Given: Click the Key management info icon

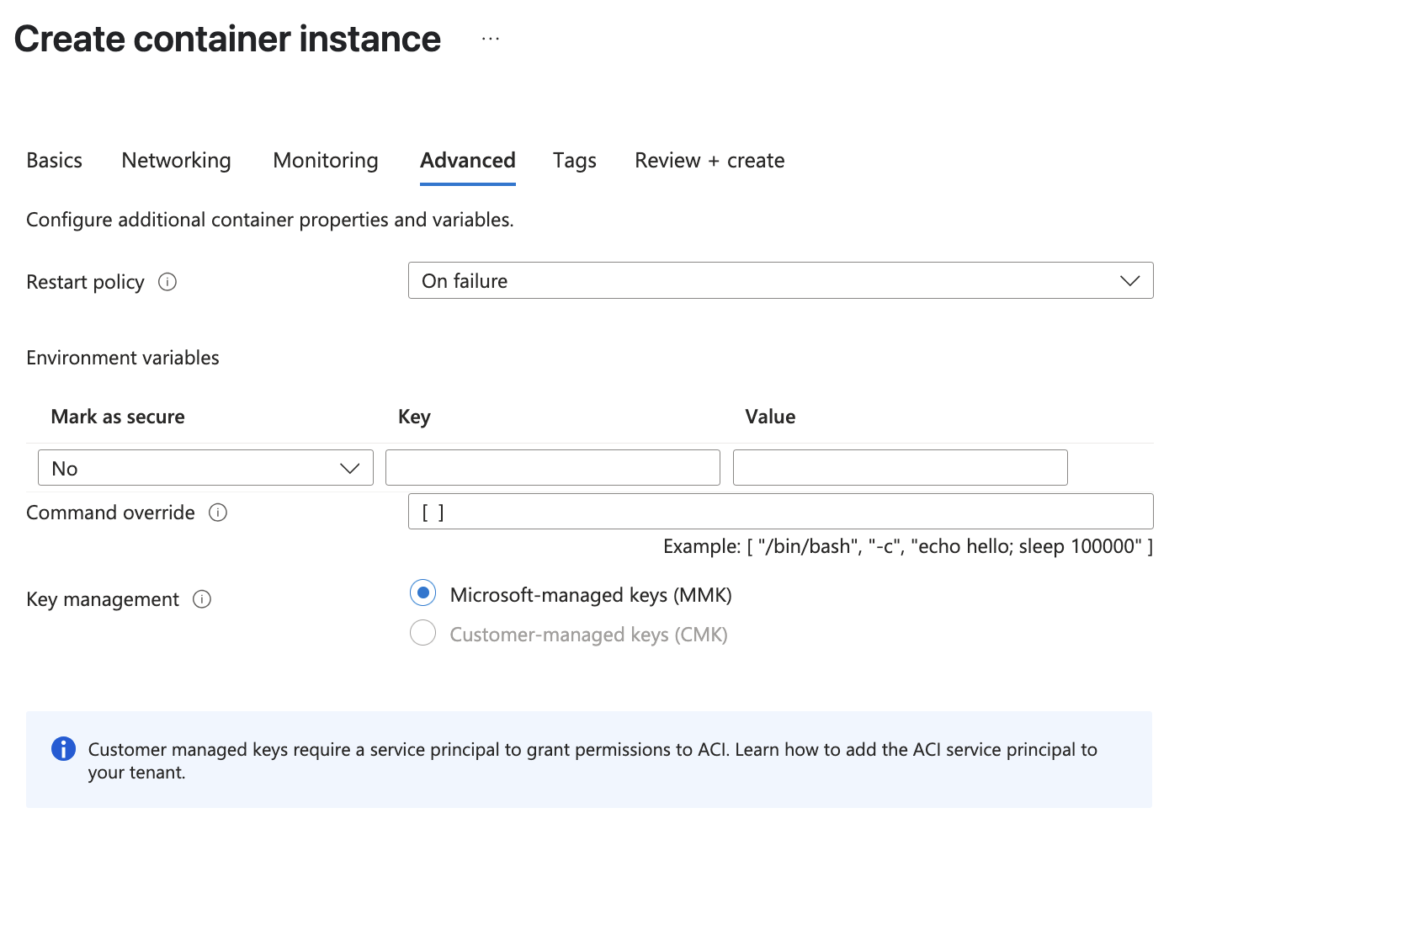Looking at the screenshot, I should point(202,599).
